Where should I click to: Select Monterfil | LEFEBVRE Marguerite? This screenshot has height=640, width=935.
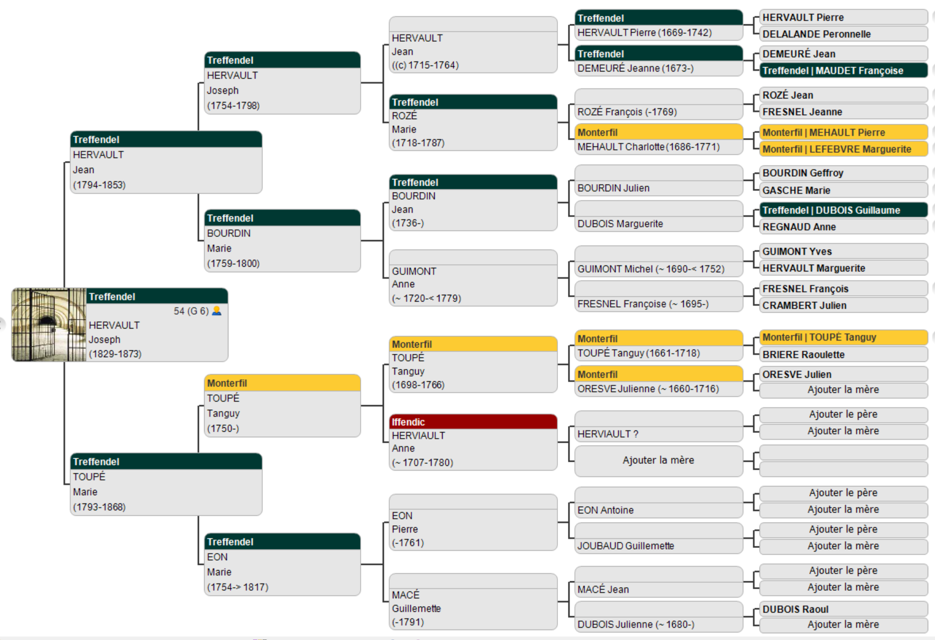click(x=843, y=149)
